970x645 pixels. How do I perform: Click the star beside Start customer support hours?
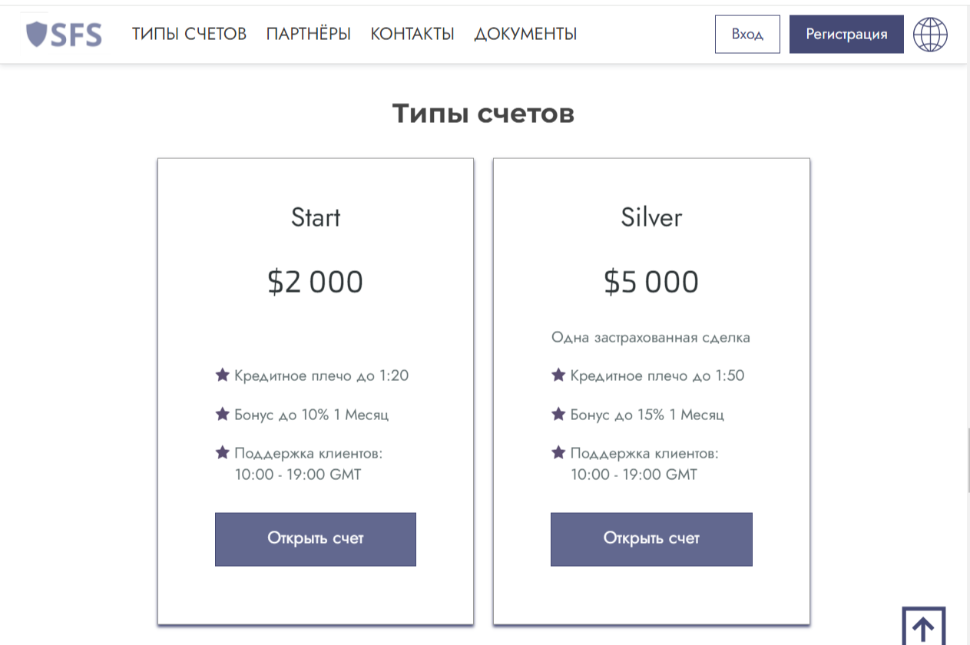coord(223,452)
